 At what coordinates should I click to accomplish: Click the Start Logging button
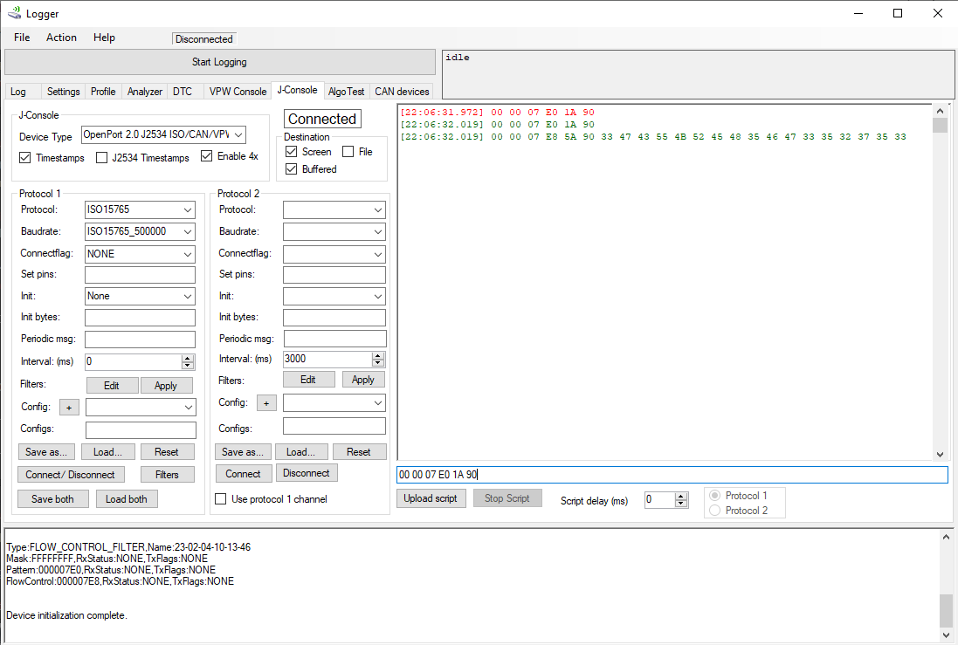click(220, 62)
